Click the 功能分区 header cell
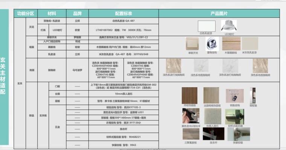286x150 pixels. 26,14
